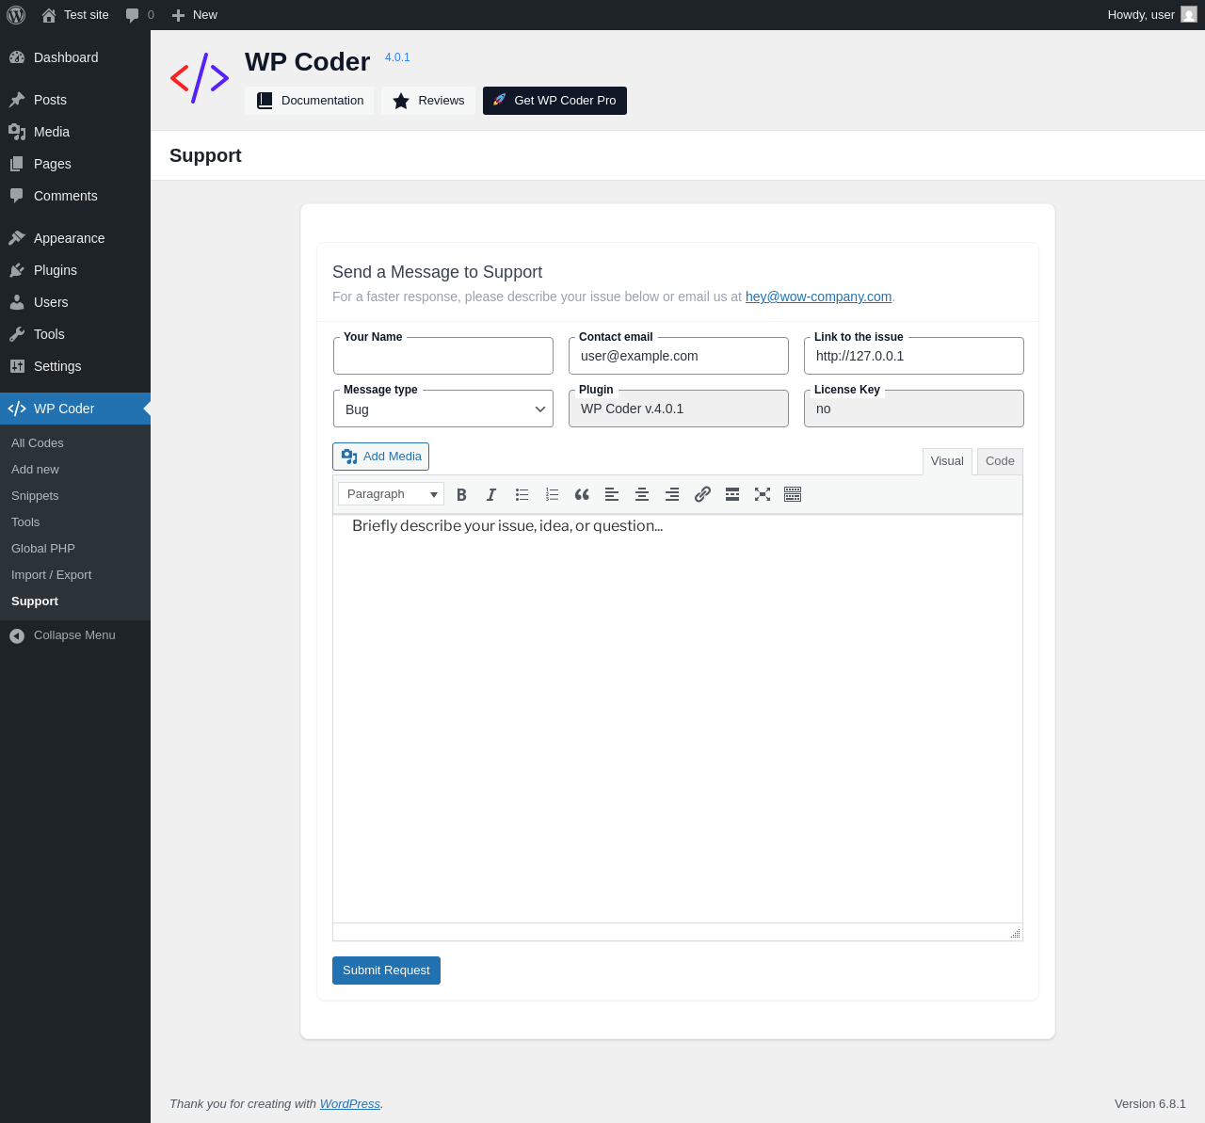Open Settings menu
This screenshot has height=1123, width=1205.
click(75, 366)
